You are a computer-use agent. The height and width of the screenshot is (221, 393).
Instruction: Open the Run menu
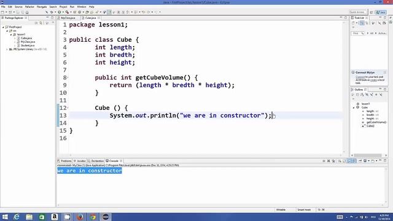tap(72, 7)
